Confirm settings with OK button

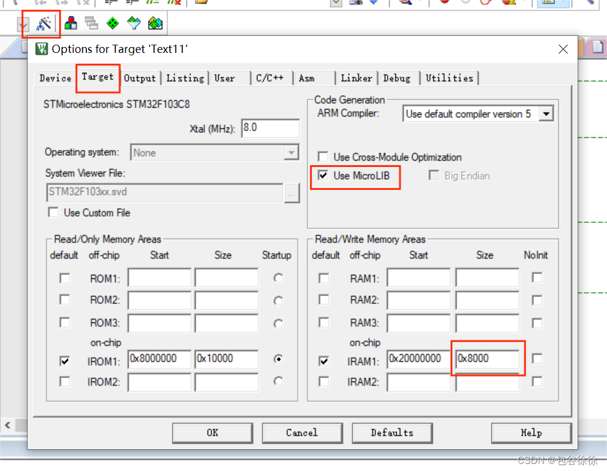pos(213,433)
